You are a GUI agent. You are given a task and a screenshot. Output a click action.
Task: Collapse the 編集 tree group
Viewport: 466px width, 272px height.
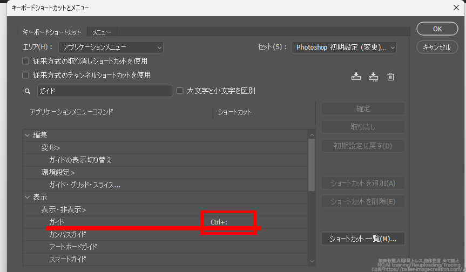(x=28, y=135)
